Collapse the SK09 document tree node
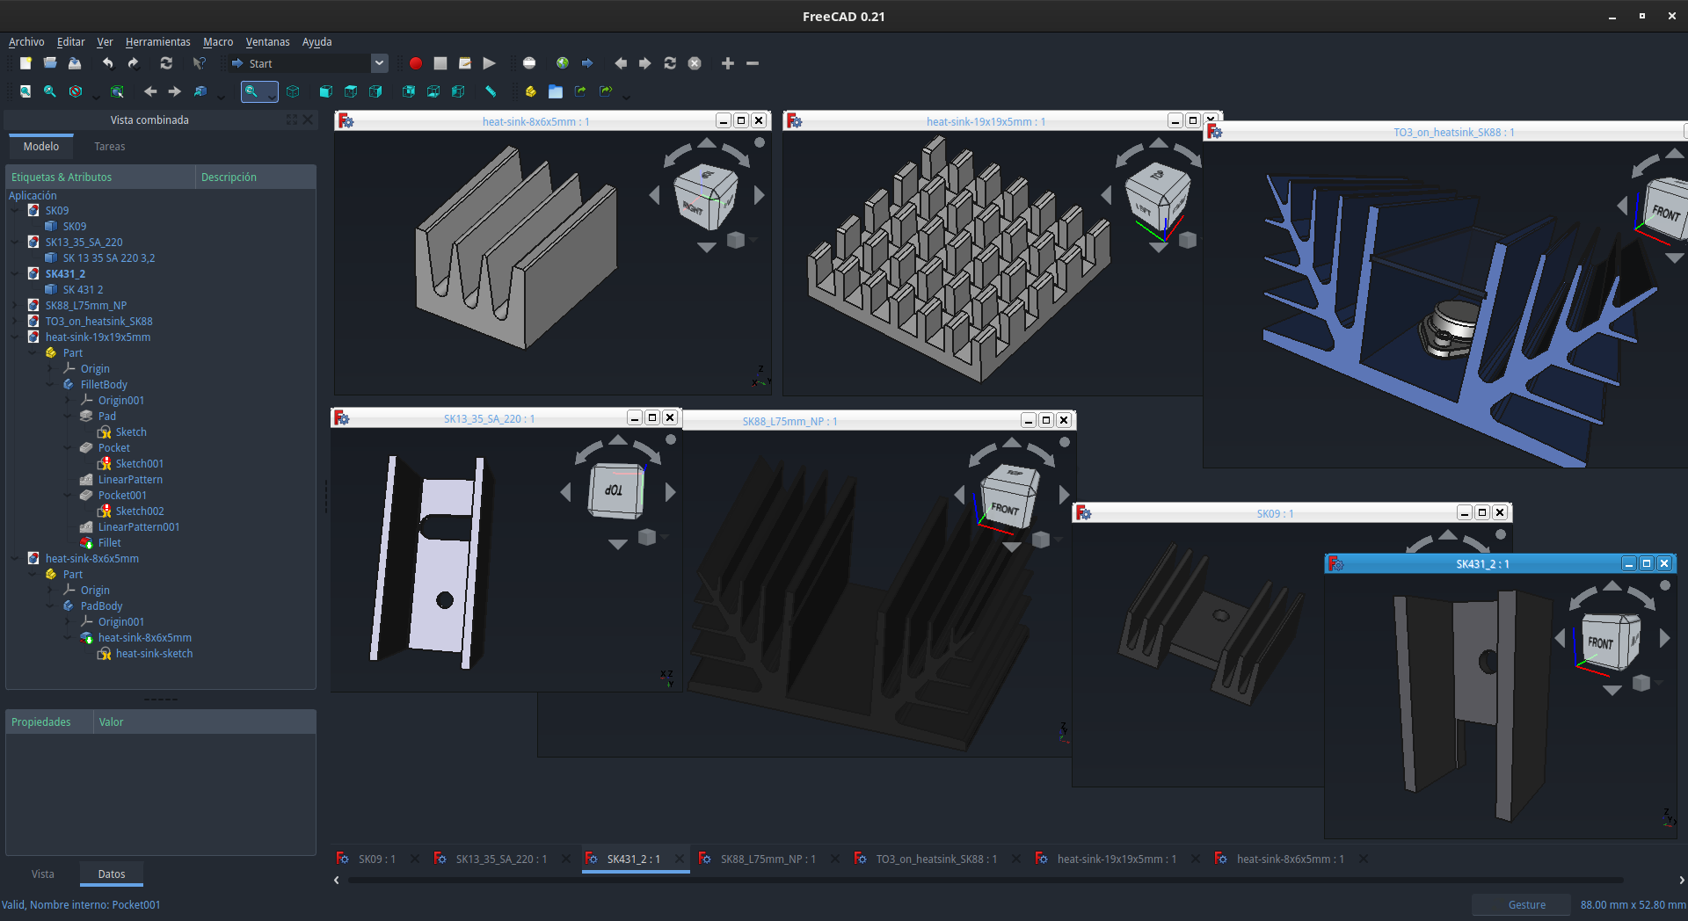The width and height of the screenshot is (1688, 921). pyautogui.click(x=15, y=211)
